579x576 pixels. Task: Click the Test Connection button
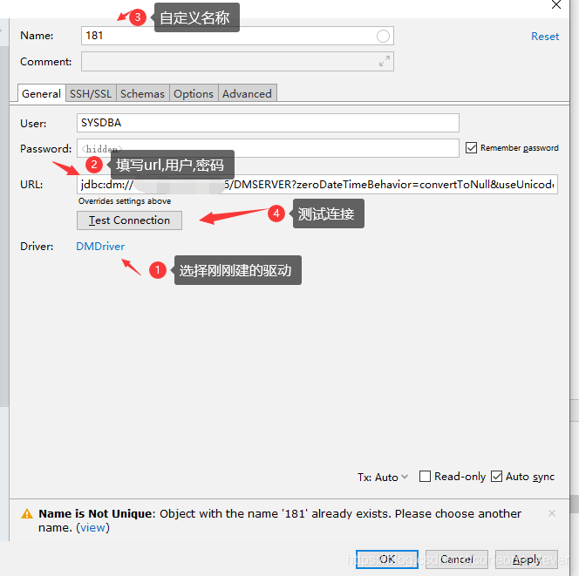[129, 220]
